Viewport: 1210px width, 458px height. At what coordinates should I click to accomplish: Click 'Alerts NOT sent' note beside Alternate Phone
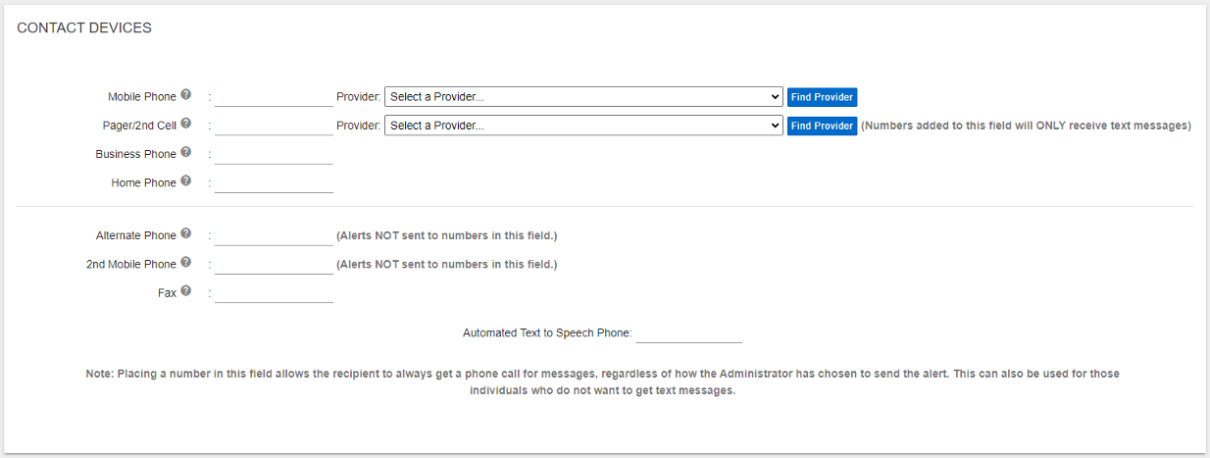coord(446,235)
